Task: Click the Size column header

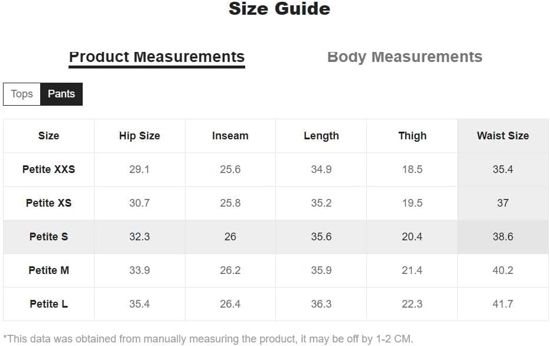Action: [x=49, y=136]
